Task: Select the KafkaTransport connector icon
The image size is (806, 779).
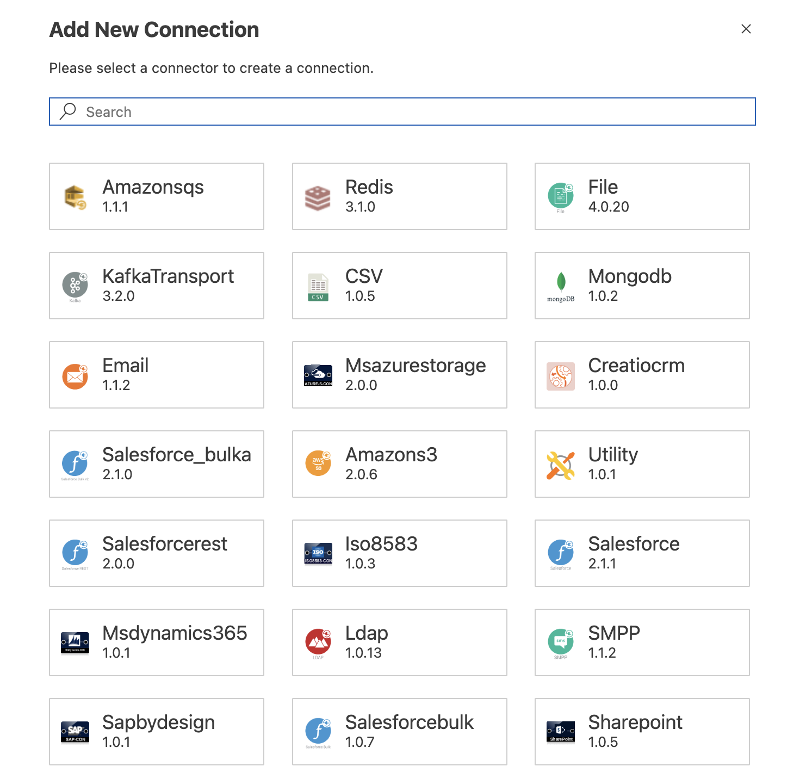Action: click(x=75, y=285)
